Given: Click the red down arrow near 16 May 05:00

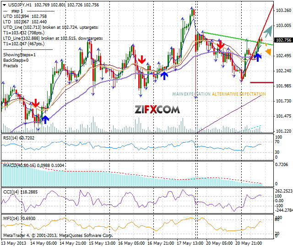Looking at the screenshot, I should 142,59.
